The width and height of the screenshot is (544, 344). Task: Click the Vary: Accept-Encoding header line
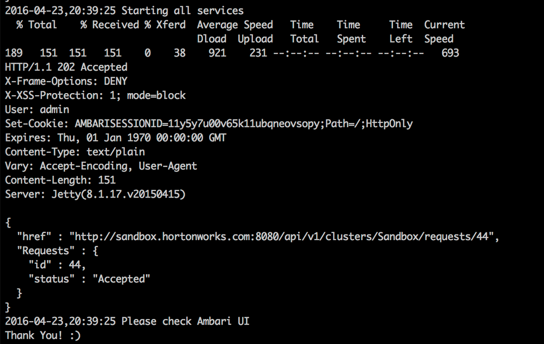tap(101, 166)
